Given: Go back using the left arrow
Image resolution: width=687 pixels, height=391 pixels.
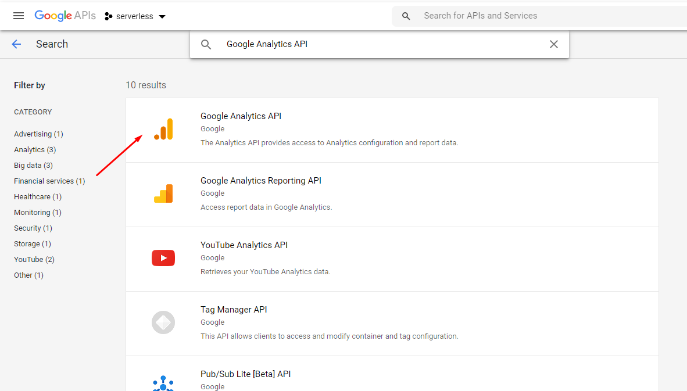Looking at the screenshot, I should click(17, 44).
